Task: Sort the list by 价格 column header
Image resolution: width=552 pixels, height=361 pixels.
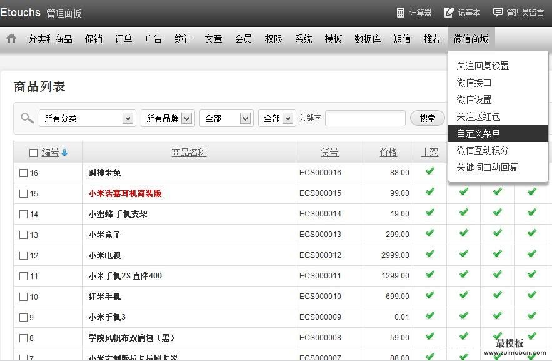Action: tap(388, 152)
